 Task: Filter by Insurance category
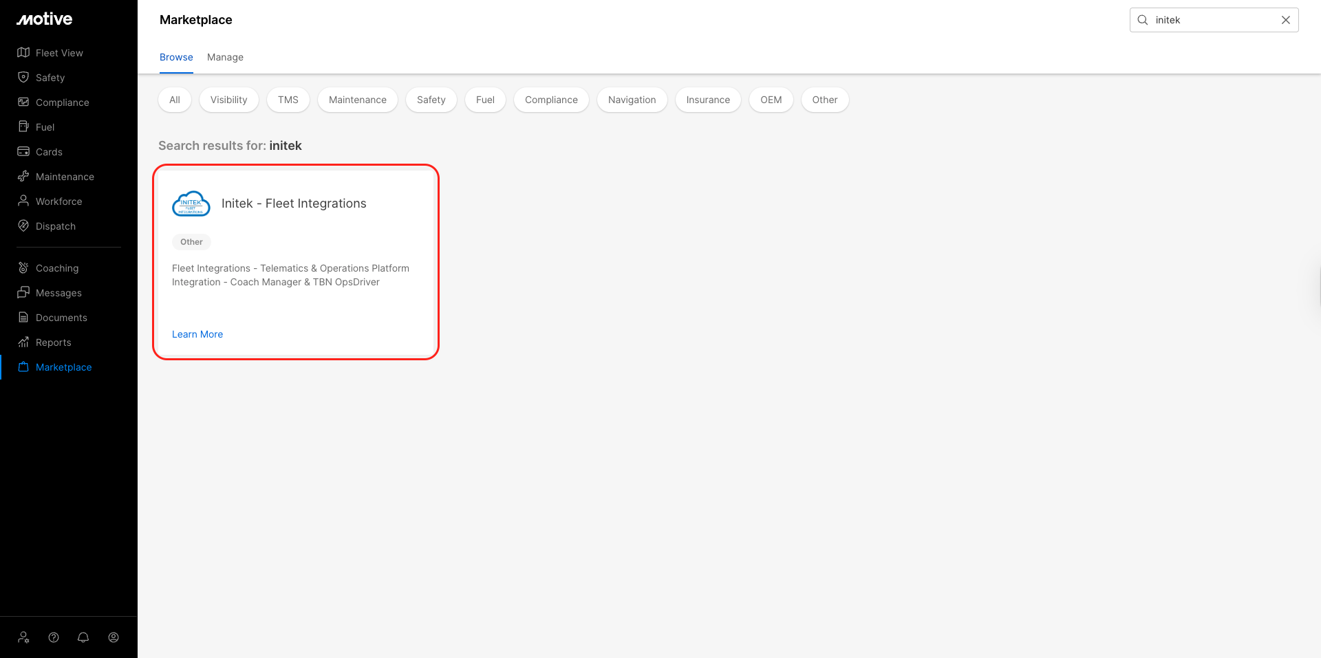coord(708,100)
